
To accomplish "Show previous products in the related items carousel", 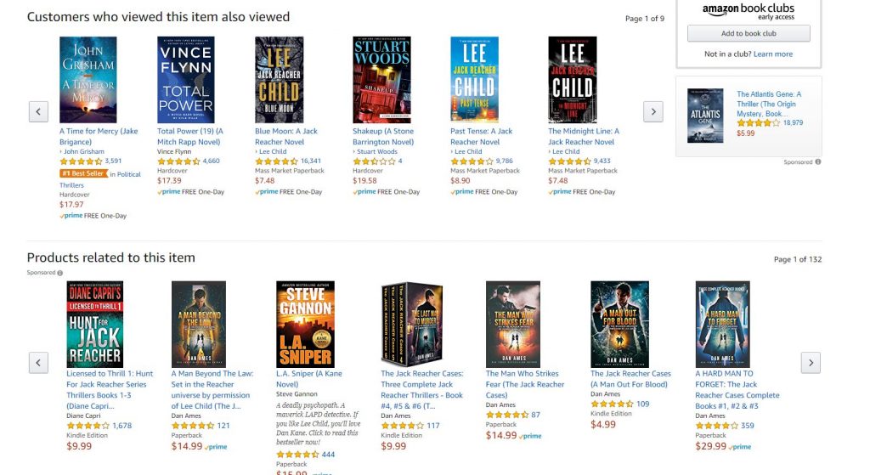I will click(x=38, y=363).
